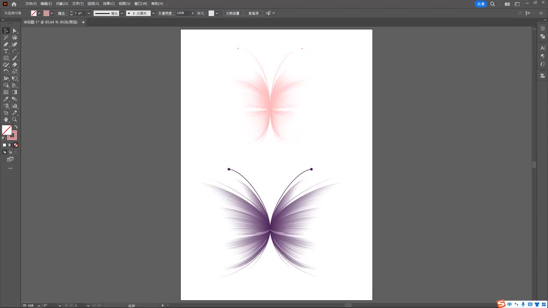Viewport: 548px width, 308px height.
Task: Open the variable width profile dropdown
Action: (x=122, y=13)
